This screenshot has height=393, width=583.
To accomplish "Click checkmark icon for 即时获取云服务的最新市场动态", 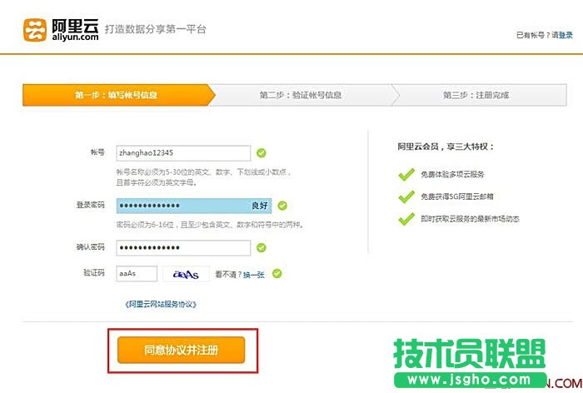I will tap(406, 219).
